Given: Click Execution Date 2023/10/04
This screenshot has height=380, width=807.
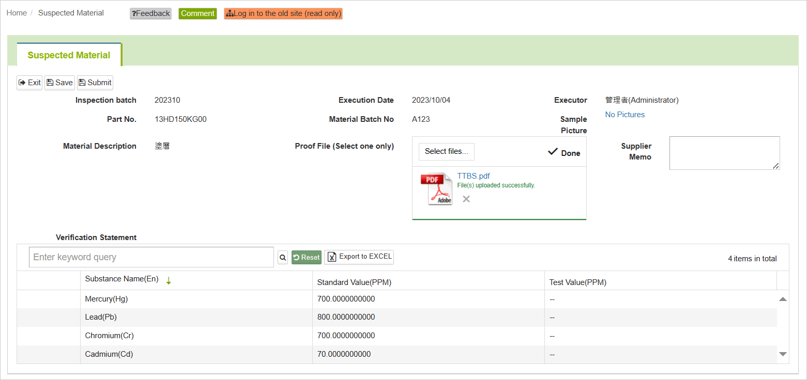Looking at the screenshot, I should click(x=431, y=100).
